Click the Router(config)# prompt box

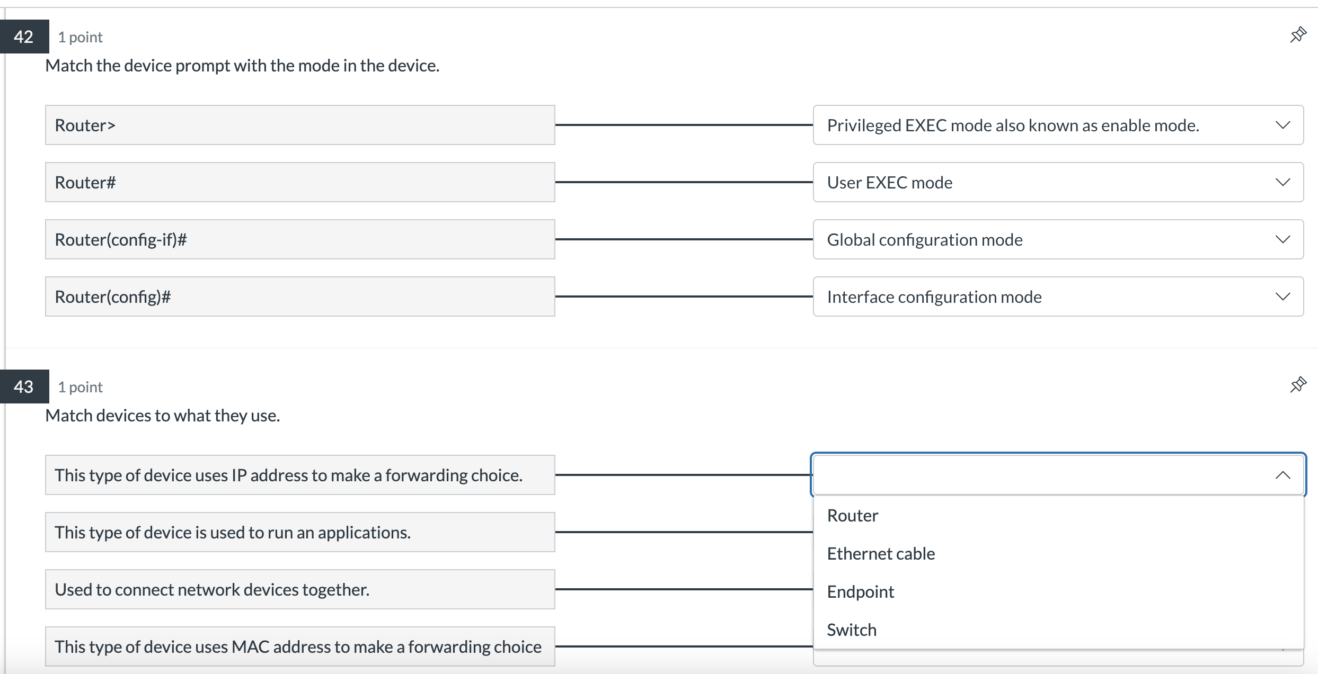(x=299, y=296)
